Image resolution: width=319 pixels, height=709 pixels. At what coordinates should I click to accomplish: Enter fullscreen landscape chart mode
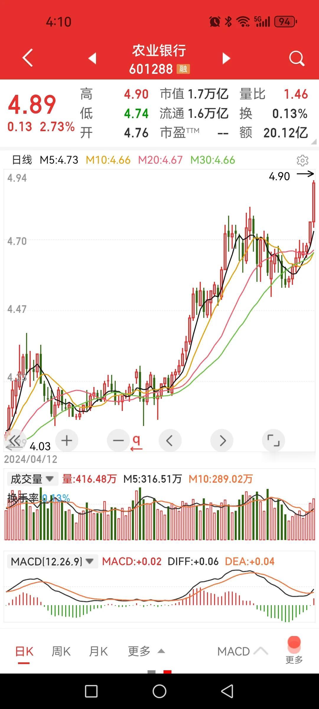[x=274, y=440]
